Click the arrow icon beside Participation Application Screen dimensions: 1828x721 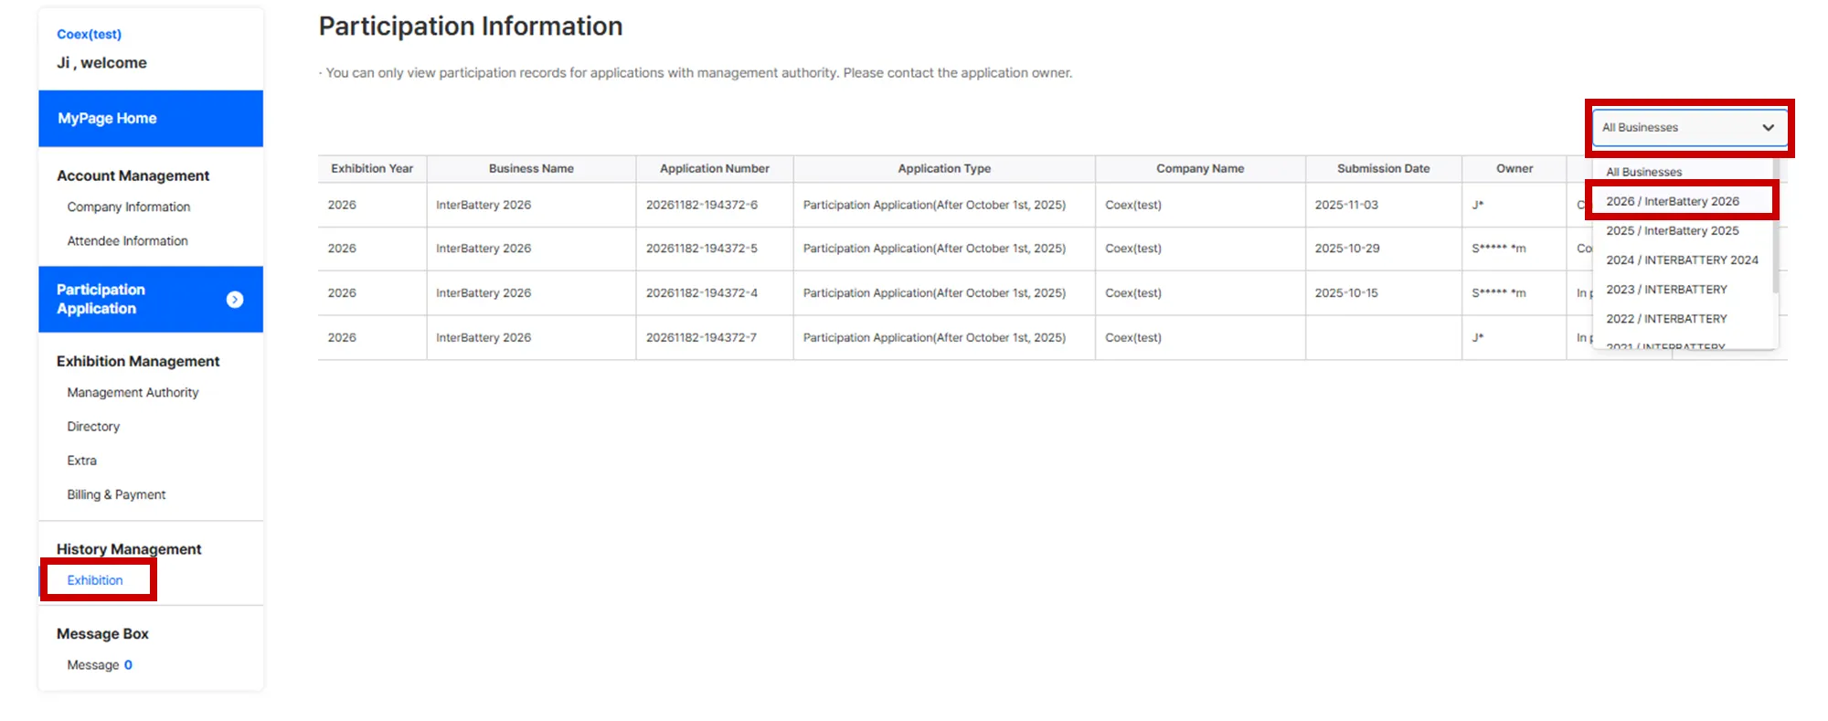point(235,300)
